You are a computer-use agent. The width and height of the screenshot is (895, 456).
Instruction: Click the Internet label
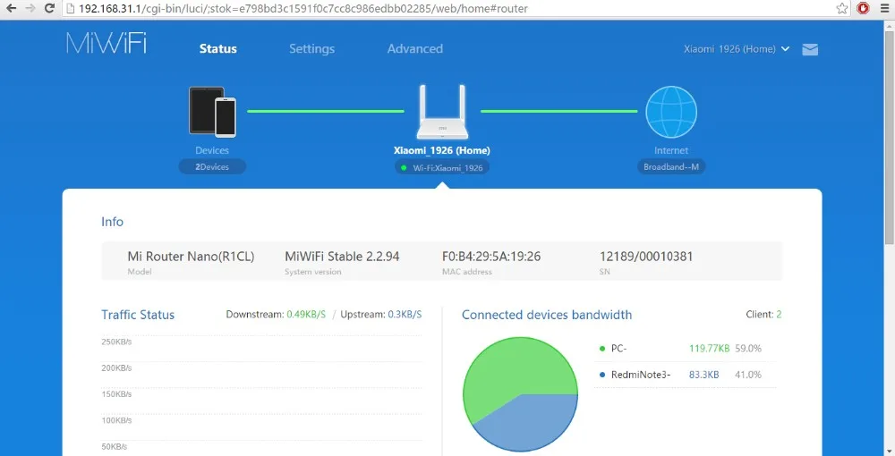point(671,150)
